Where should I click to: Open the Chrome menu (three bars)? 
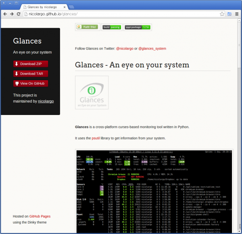click(x=237, y=14)
